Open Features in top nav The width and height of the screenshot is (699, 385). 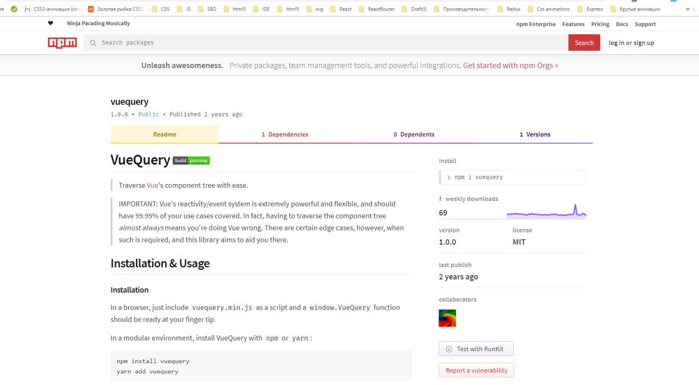[x=573, y=24]
